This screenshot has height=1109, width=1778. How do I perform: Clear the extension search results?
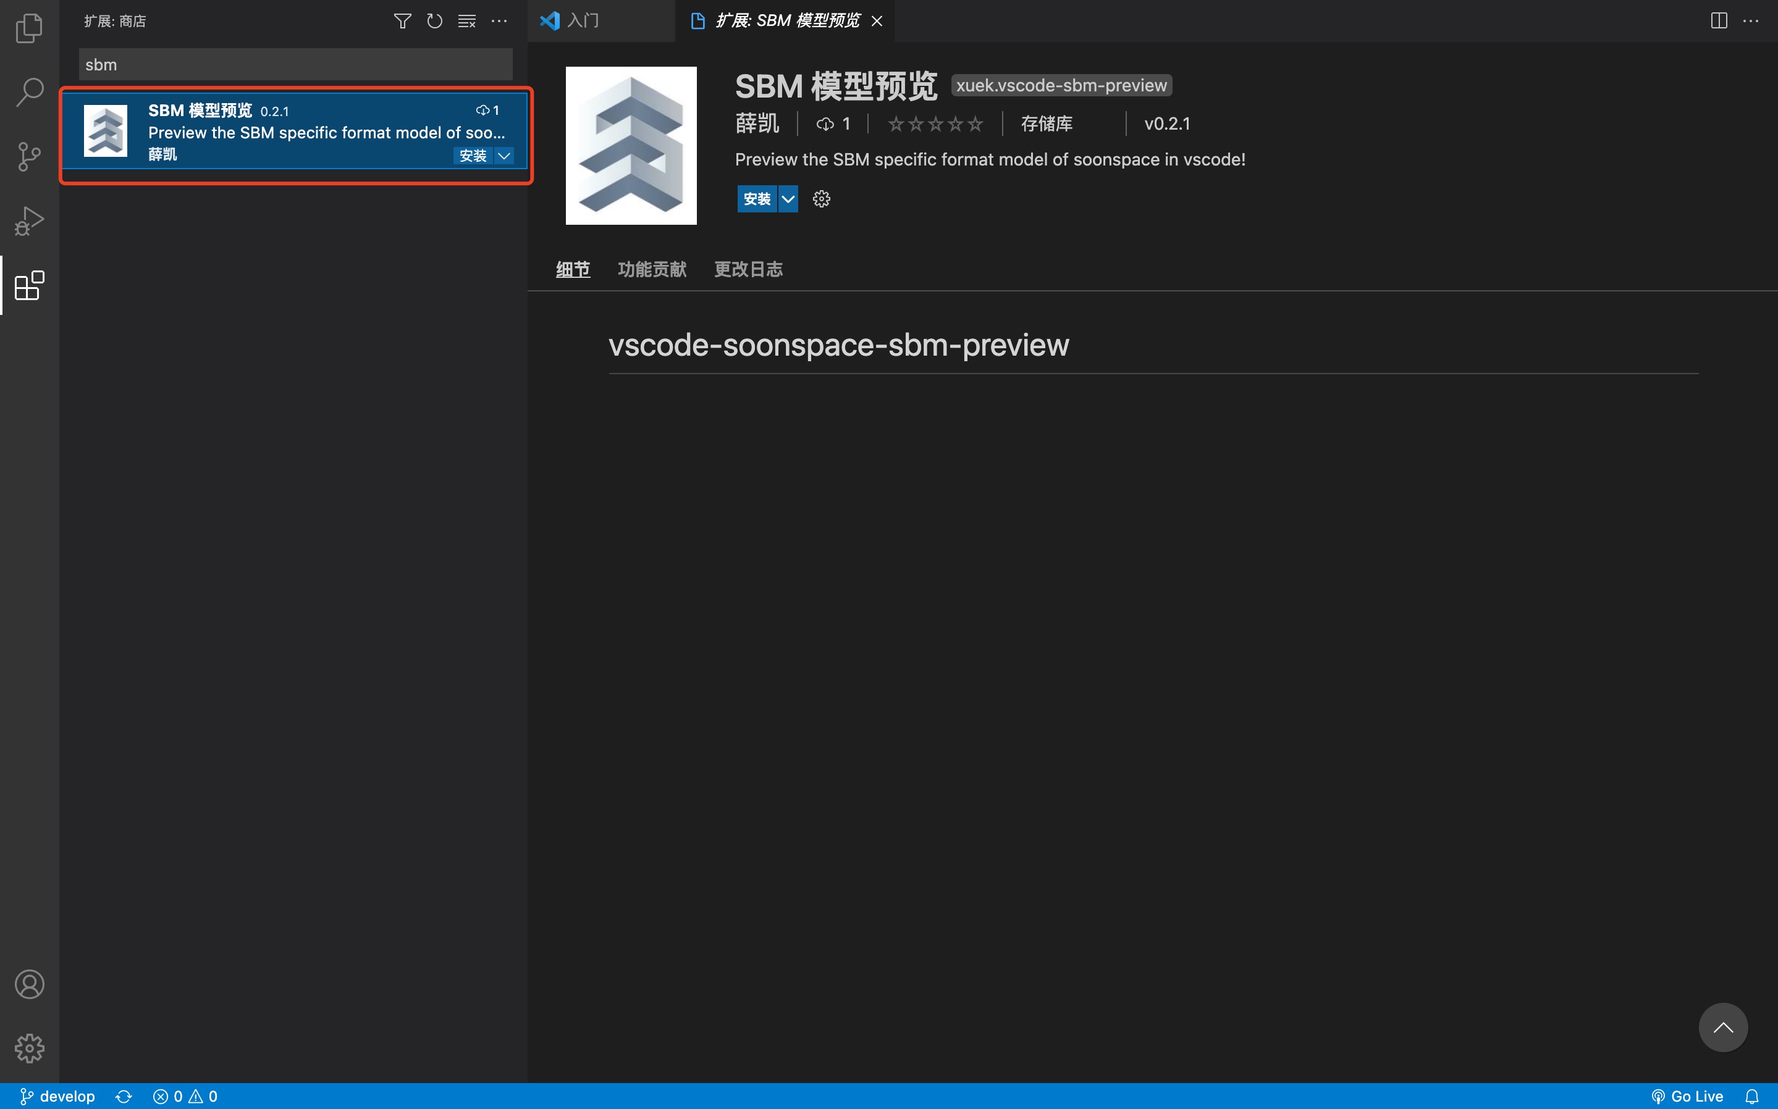coord(466,20)
